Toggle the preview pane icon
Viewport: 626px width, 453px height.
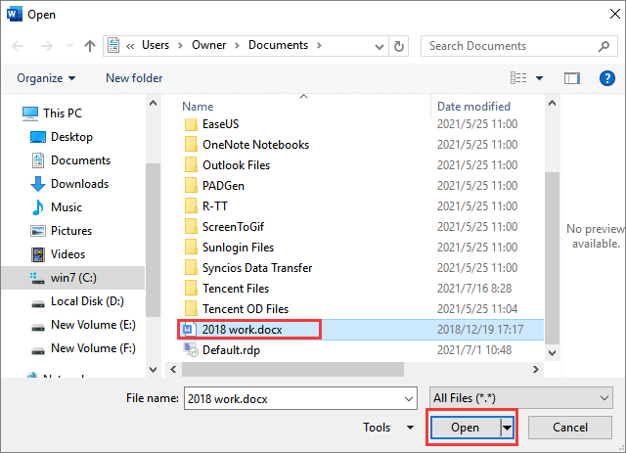coord(573,78)
